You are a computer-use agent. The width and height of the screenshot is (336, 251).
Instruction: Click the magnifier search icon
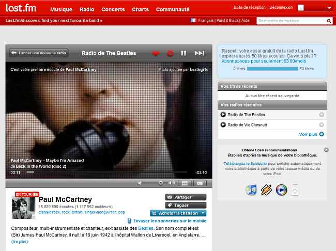pyautogui.click(x=329, y=21)
